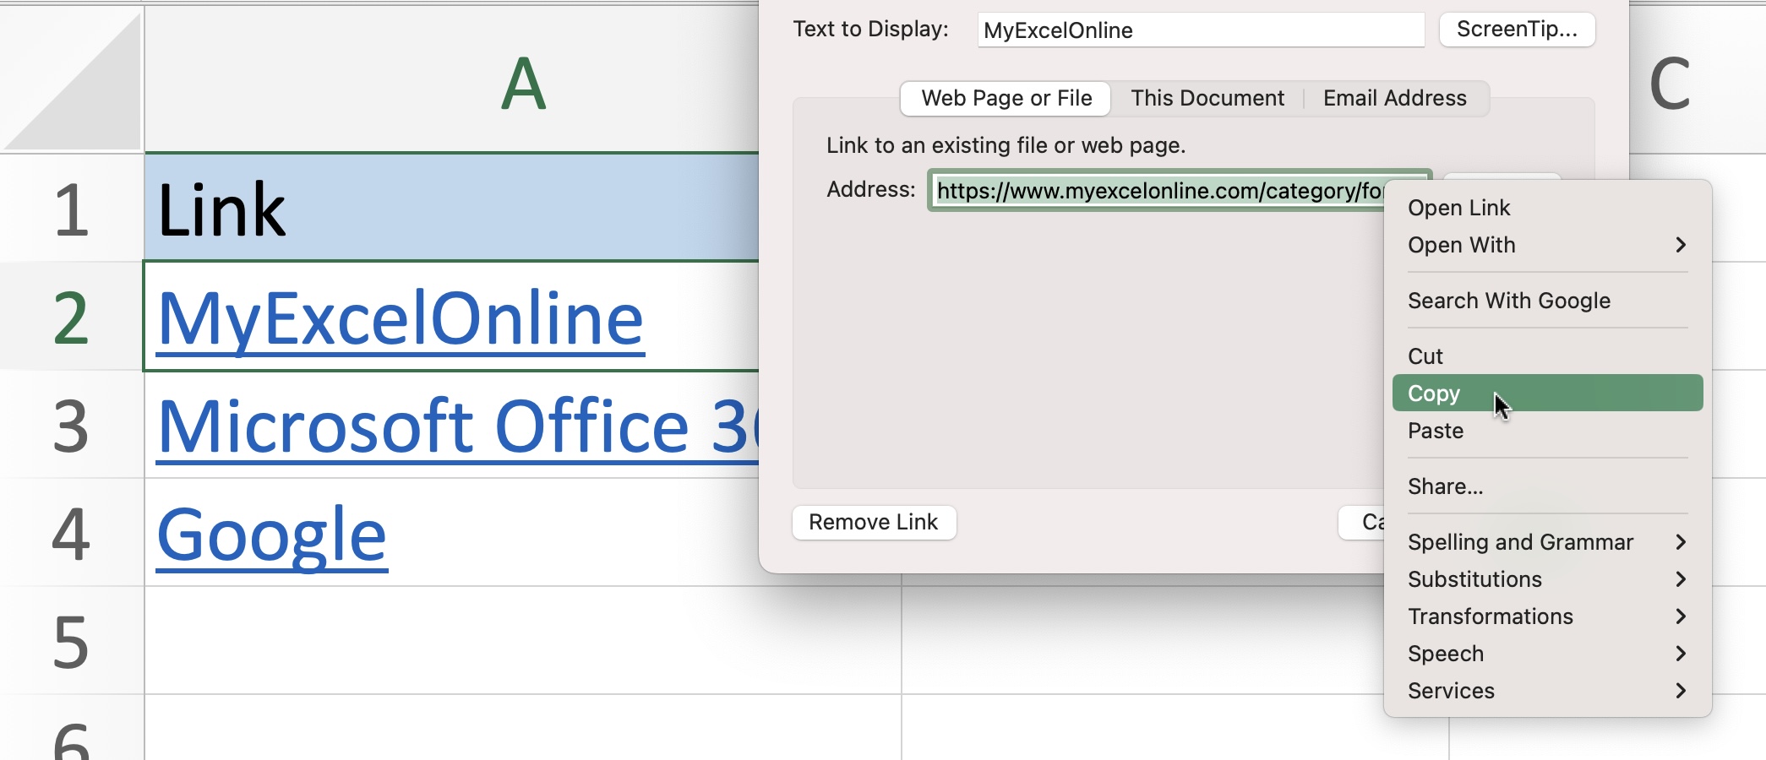The image size is (1766, 760).
Task: Open the ScreenTip dialog
Action: (1517, 29)
